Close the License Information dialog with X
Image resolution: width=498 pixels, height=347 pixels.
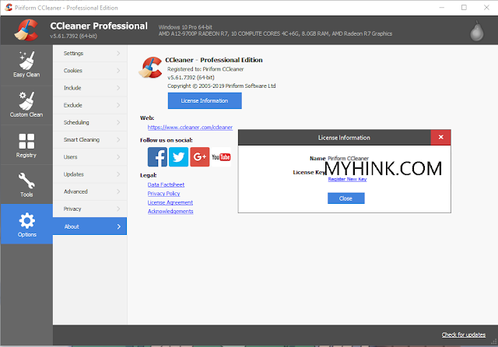[x=441, y=137]
